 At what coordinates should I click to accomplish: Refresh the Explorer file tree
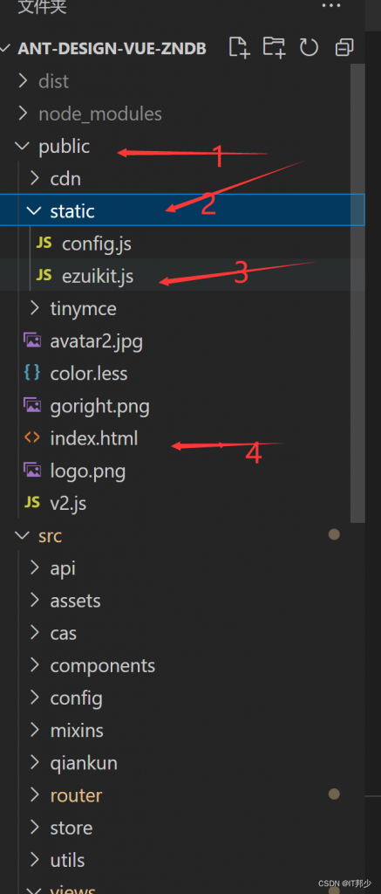tap(309, 48)
